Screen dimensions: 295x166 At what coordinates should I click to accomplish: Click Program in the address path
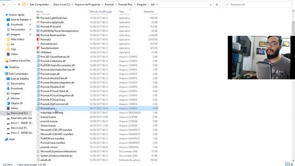tap(142, 5)
